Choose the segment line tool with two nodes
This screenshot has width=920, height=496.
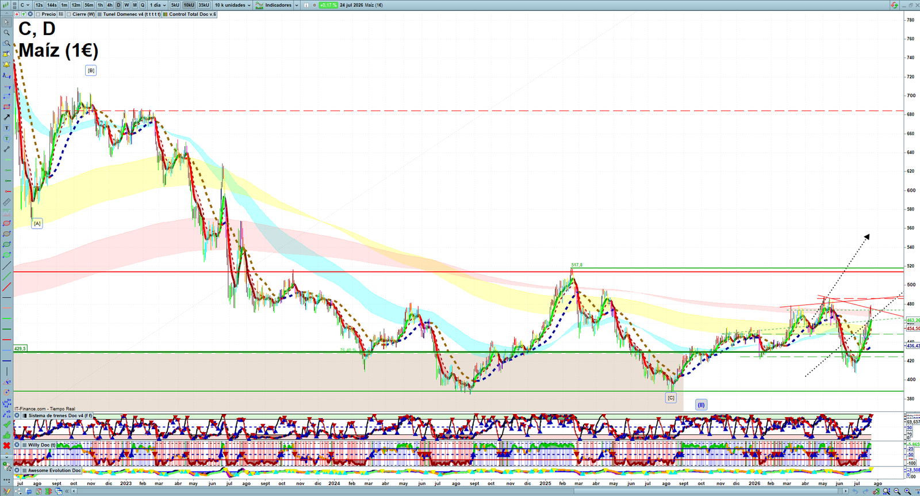coord(6,149)
